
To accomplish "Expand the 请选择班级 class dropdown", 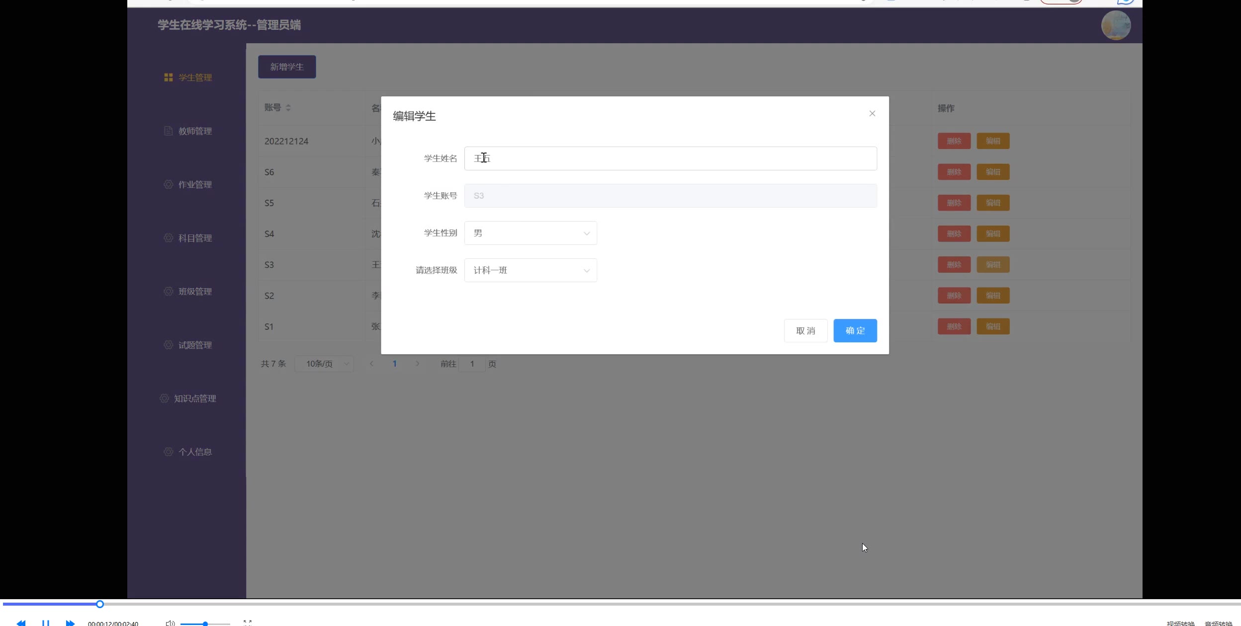I will pyautogui.click(x=530, y=270).
